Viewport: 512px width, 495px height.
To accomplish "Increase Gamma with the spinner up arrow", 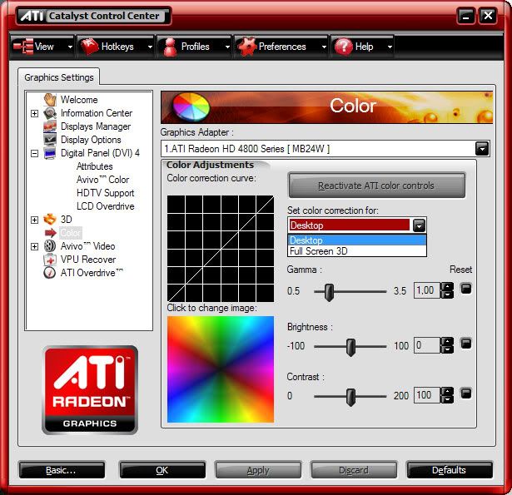I will tap(447, 286).
